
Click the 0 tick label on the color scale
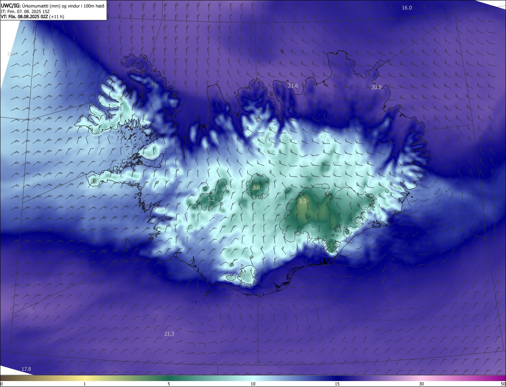tap(2, 384)
